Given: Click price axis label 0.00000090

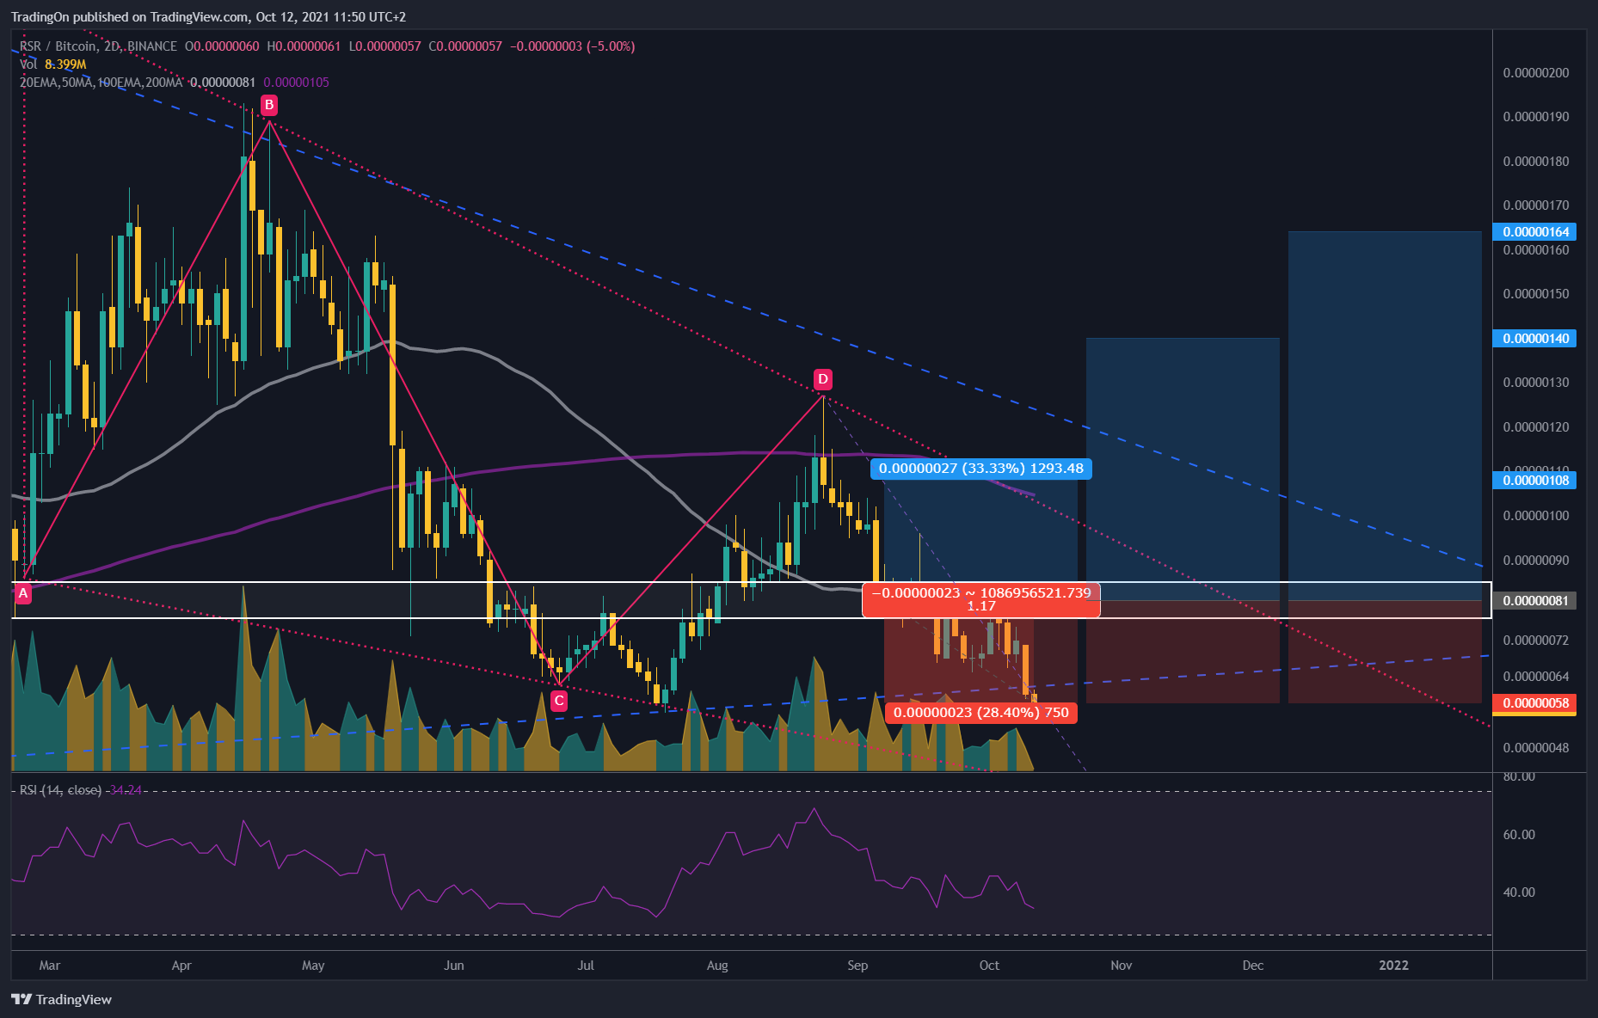Looking at the screenshot, I should (1536, 560).
